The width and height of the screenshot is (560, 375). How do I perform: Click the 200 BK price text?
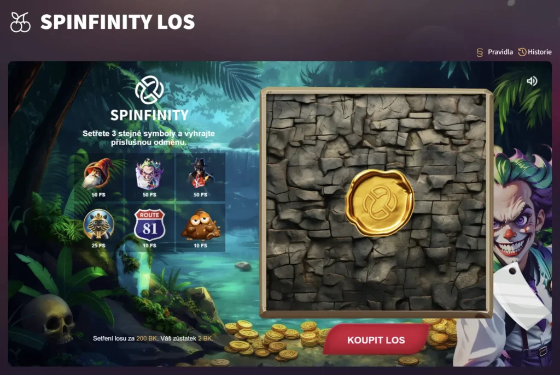[x=147, y=338]
